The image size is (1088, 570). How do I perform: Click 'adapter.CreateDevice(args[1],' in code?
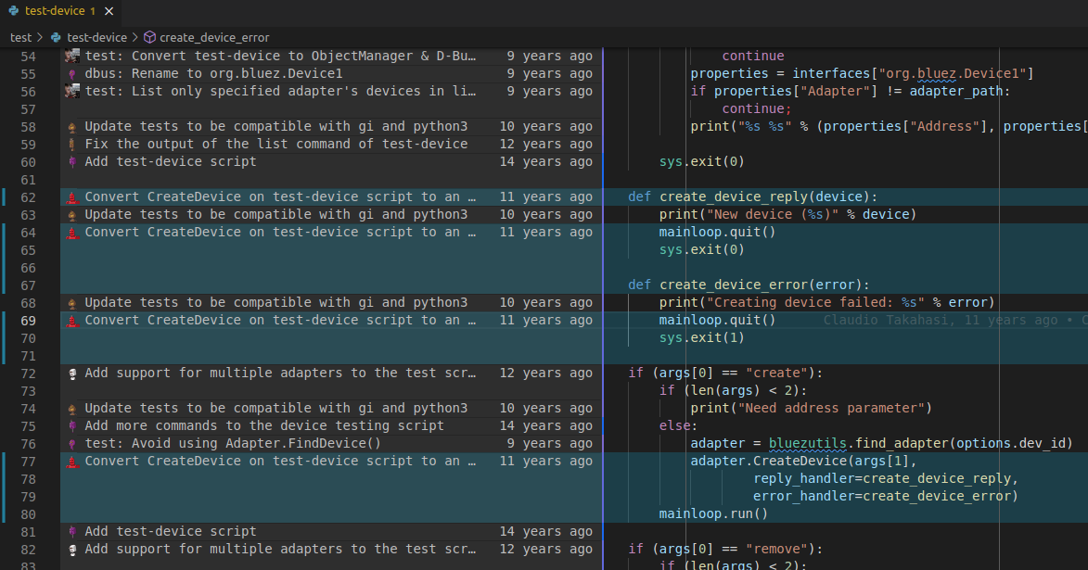tap(803, 462)
